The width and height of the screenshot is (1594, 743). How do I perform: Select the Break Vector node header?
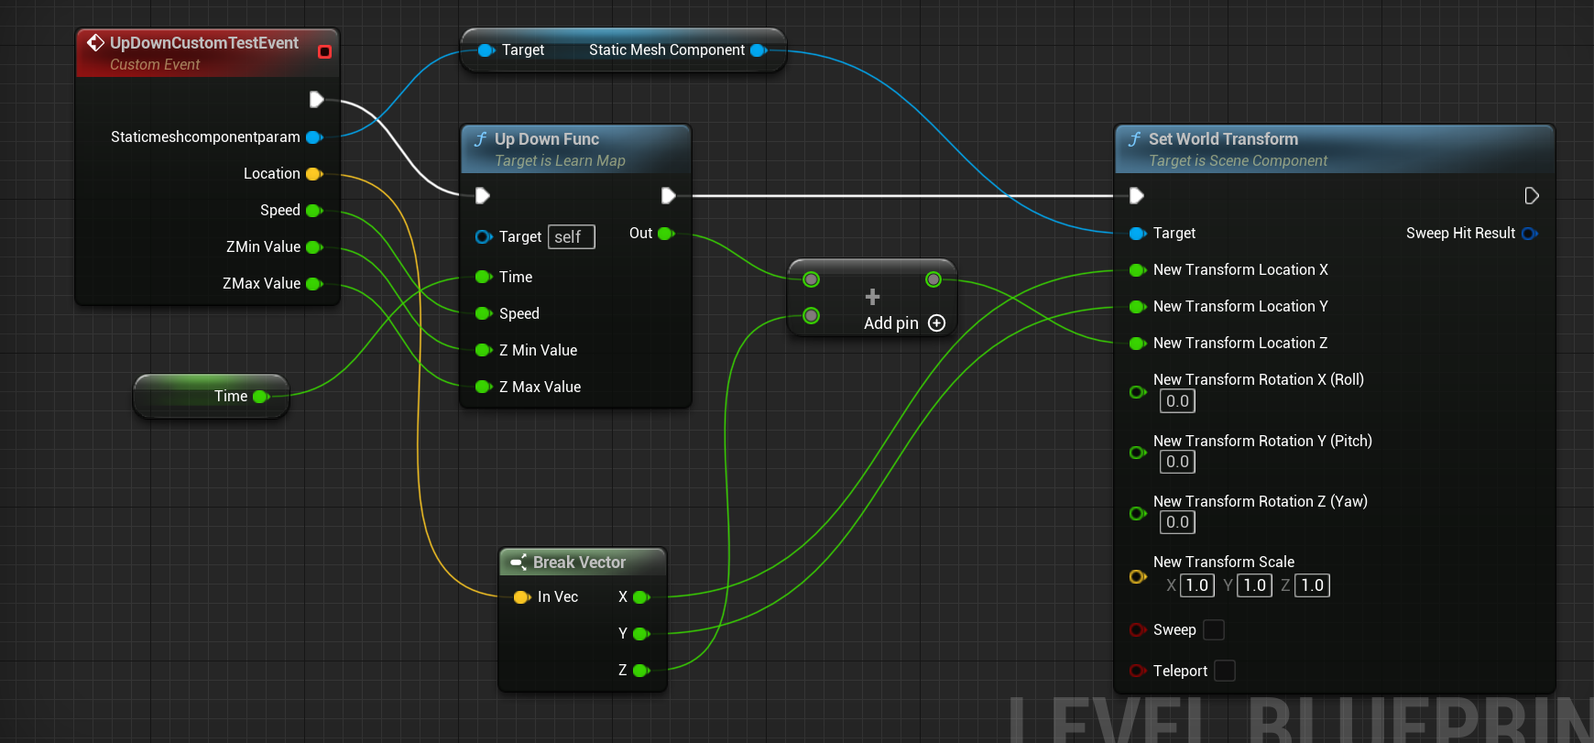(583, 562)
